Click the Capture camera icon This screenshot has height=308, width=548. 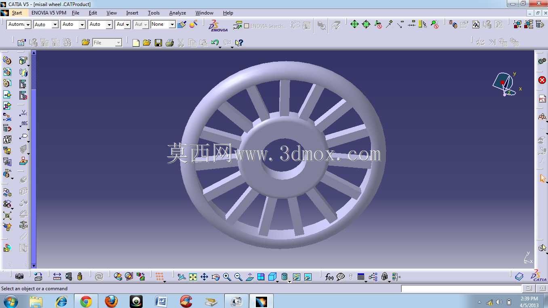(x=19, y=277)
